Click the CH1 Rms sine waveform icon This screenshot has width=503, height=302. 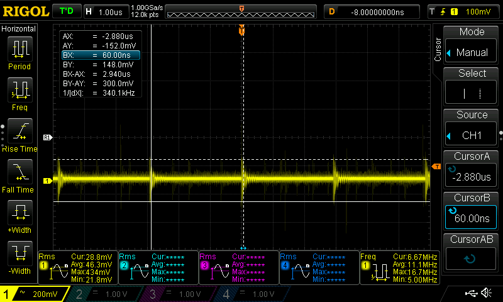pyautogui.click(x=59, y=272)
